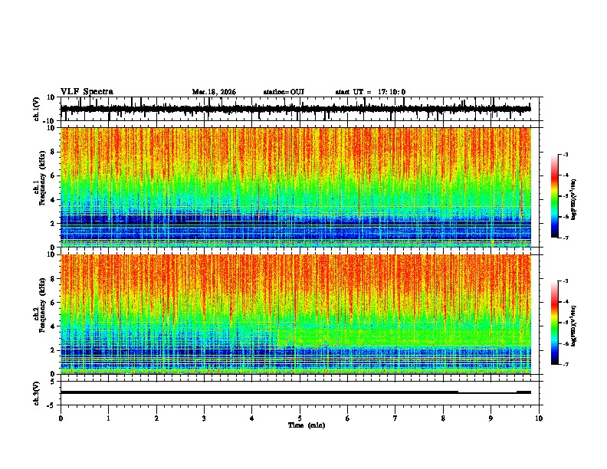Click the ch.1 waveform trace panel
The image size is (607, 469).
pos(300,109)
